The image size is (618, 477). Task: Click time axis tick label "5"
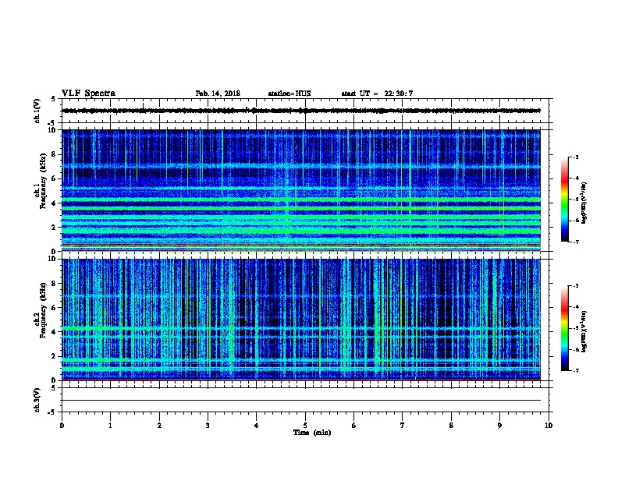pos(305,425)
